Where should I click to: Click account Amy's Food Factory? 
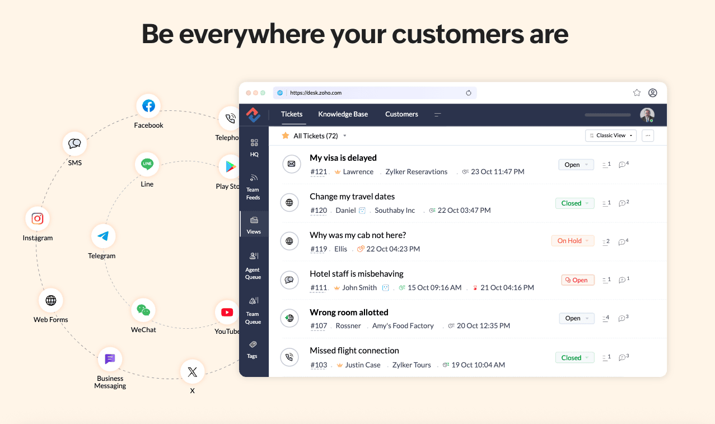coord(403,326)
